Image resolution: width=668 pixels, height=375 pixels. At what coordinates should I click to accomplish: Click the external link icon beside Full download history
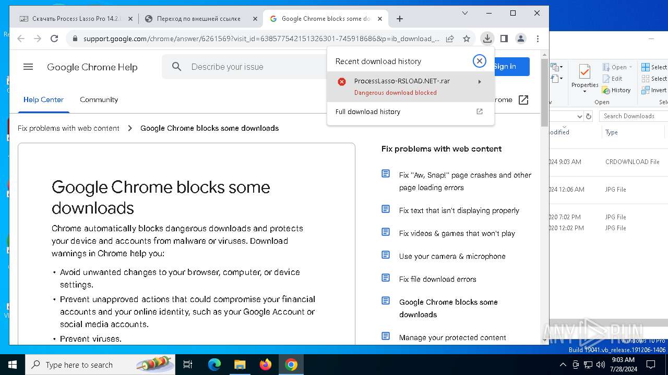(480, 111)
